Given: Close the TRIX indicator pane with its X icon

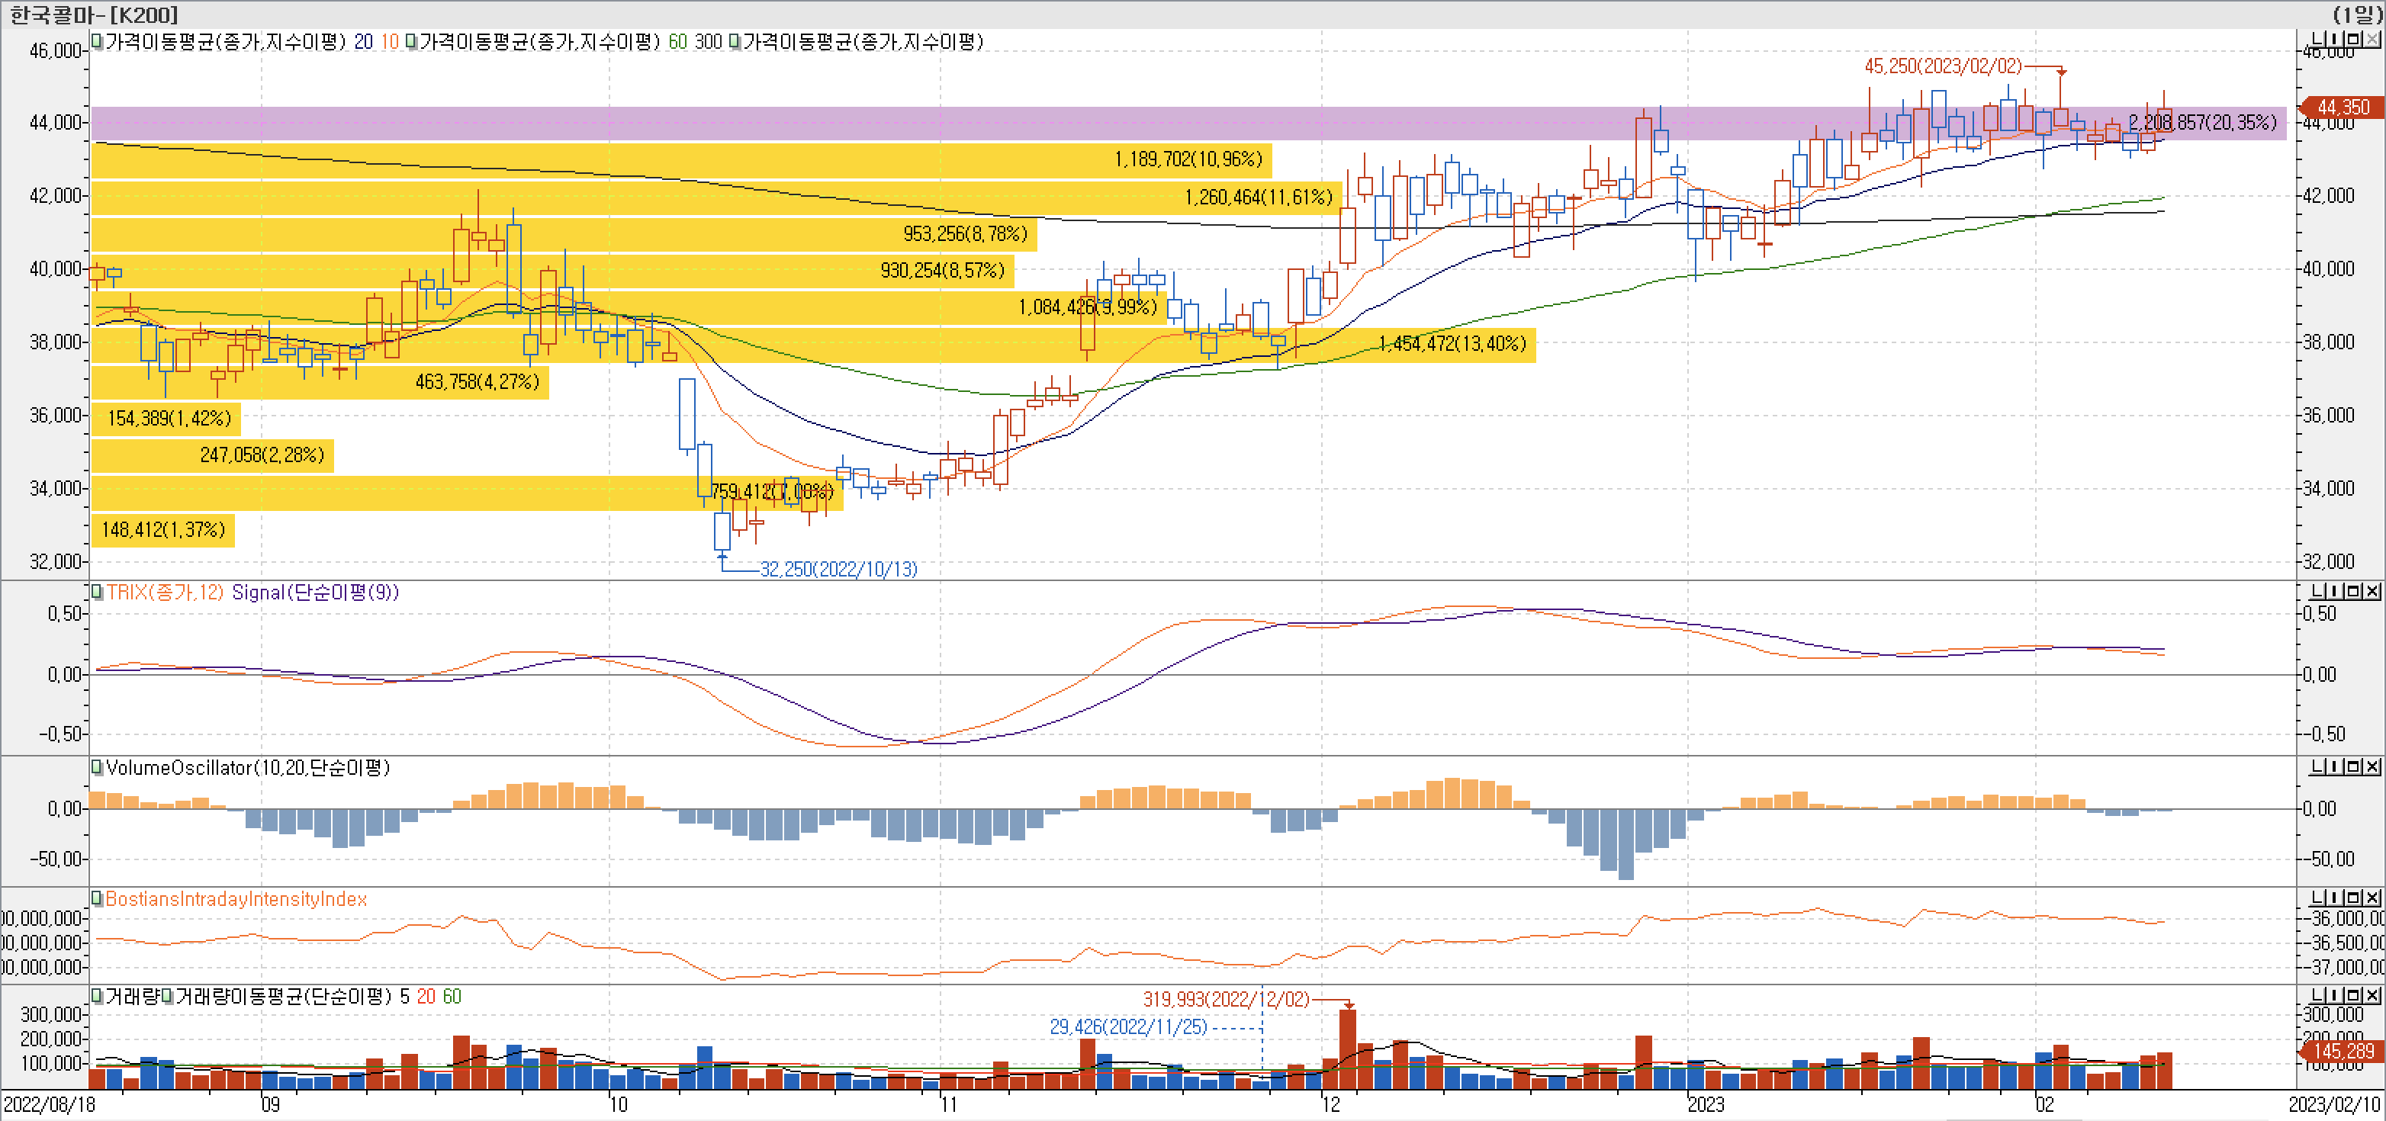Looking at the screenshot, I should point(2372,592).
